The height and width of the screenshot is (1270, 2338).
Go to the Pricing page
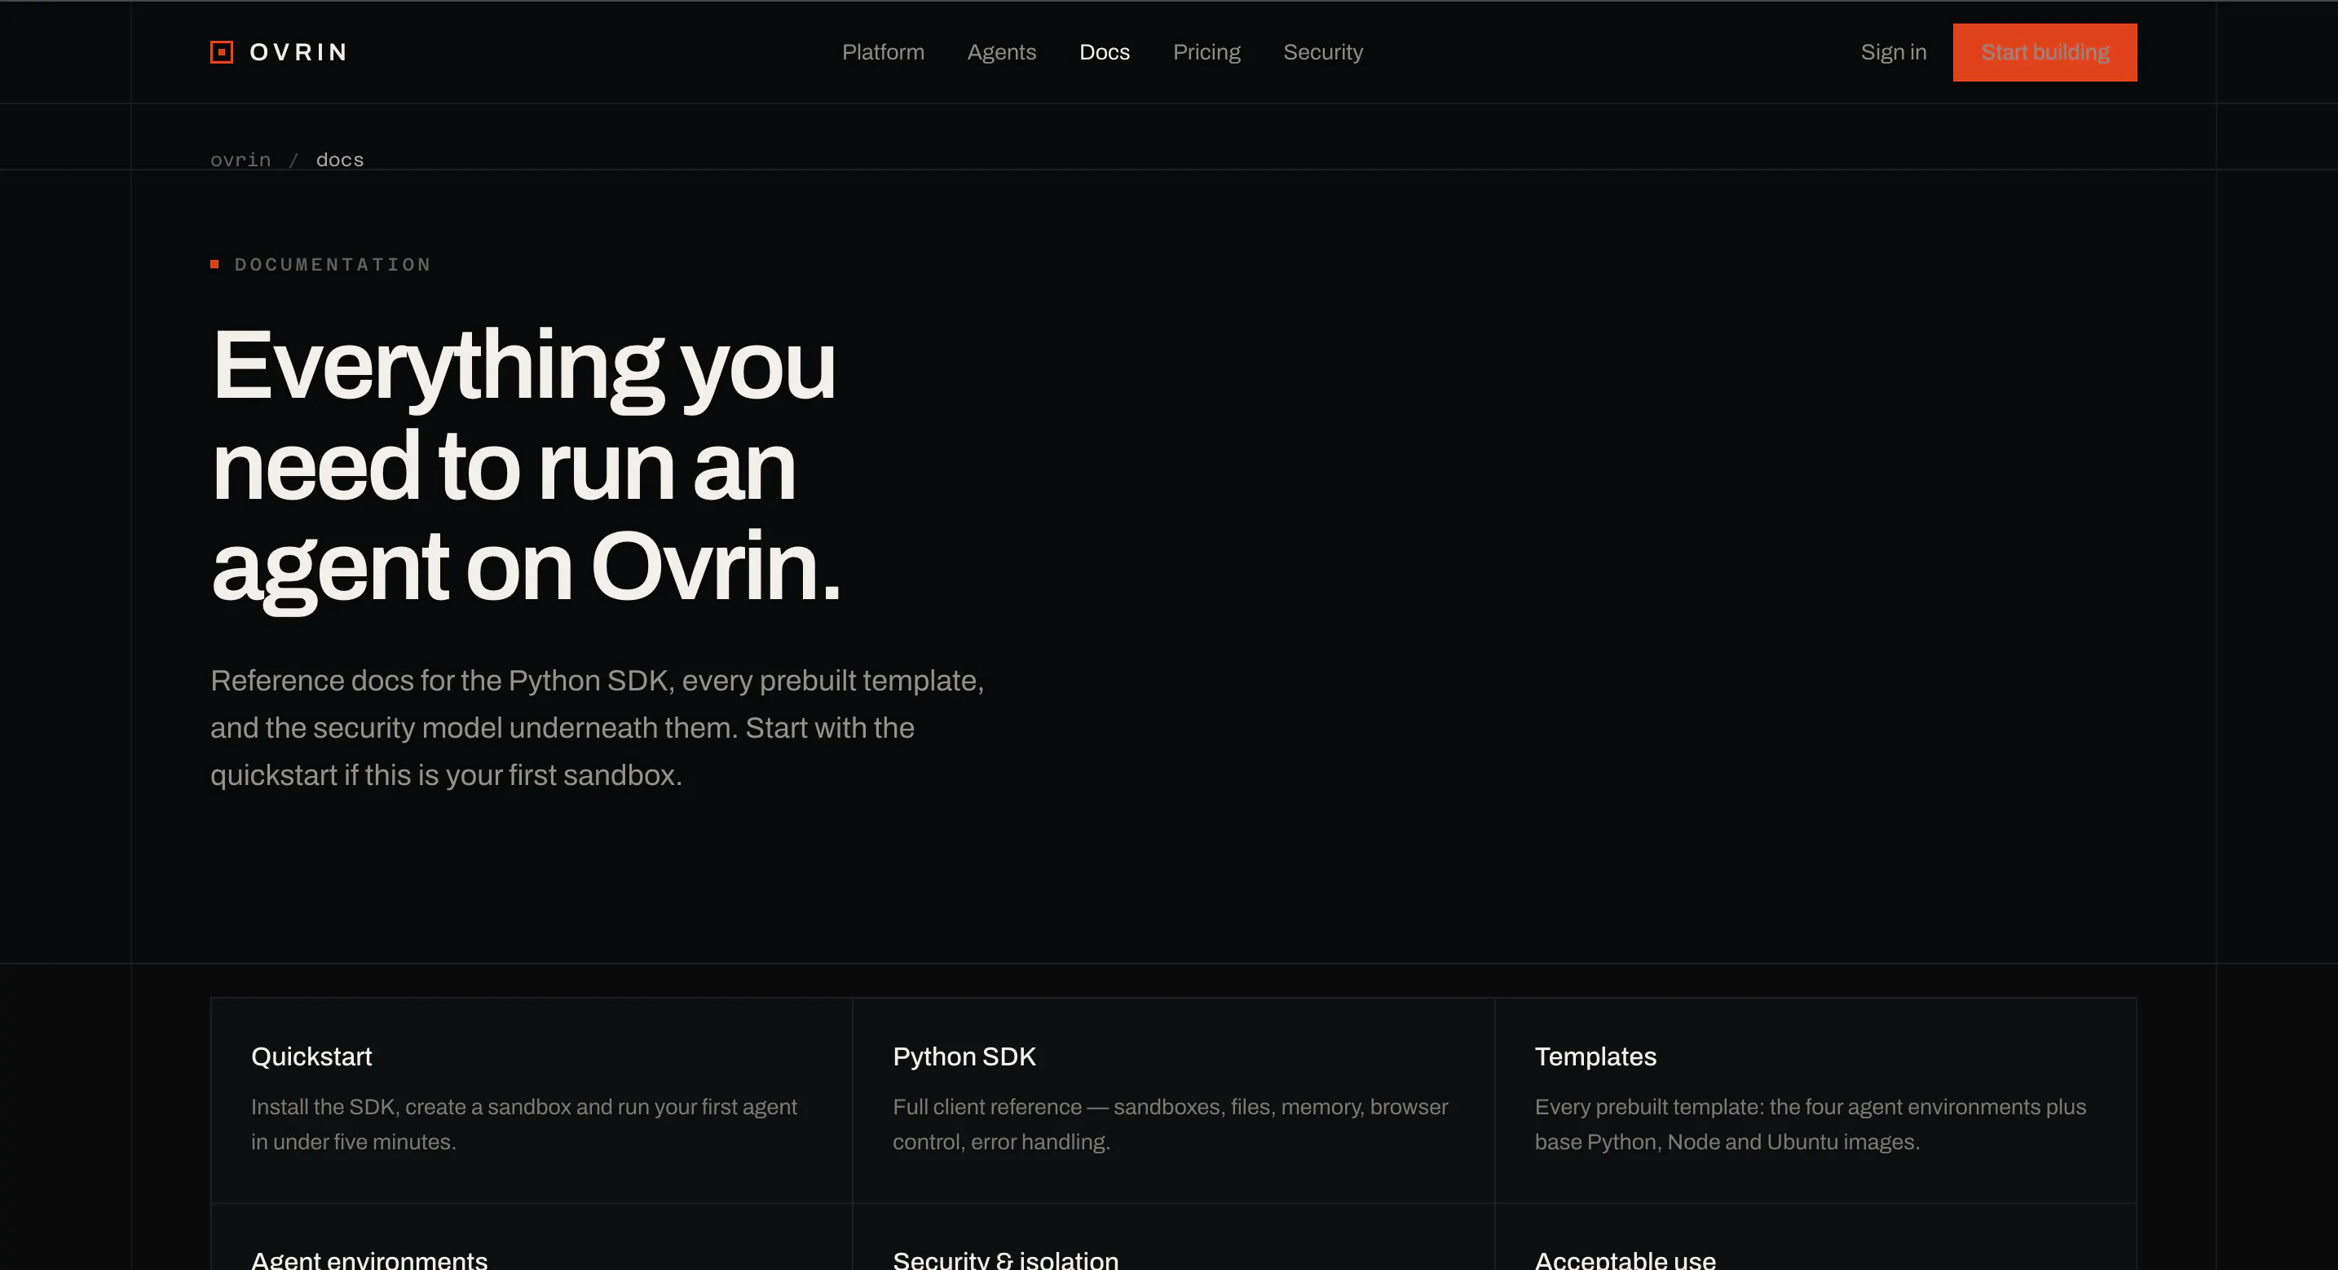[x=1206, y=51]
